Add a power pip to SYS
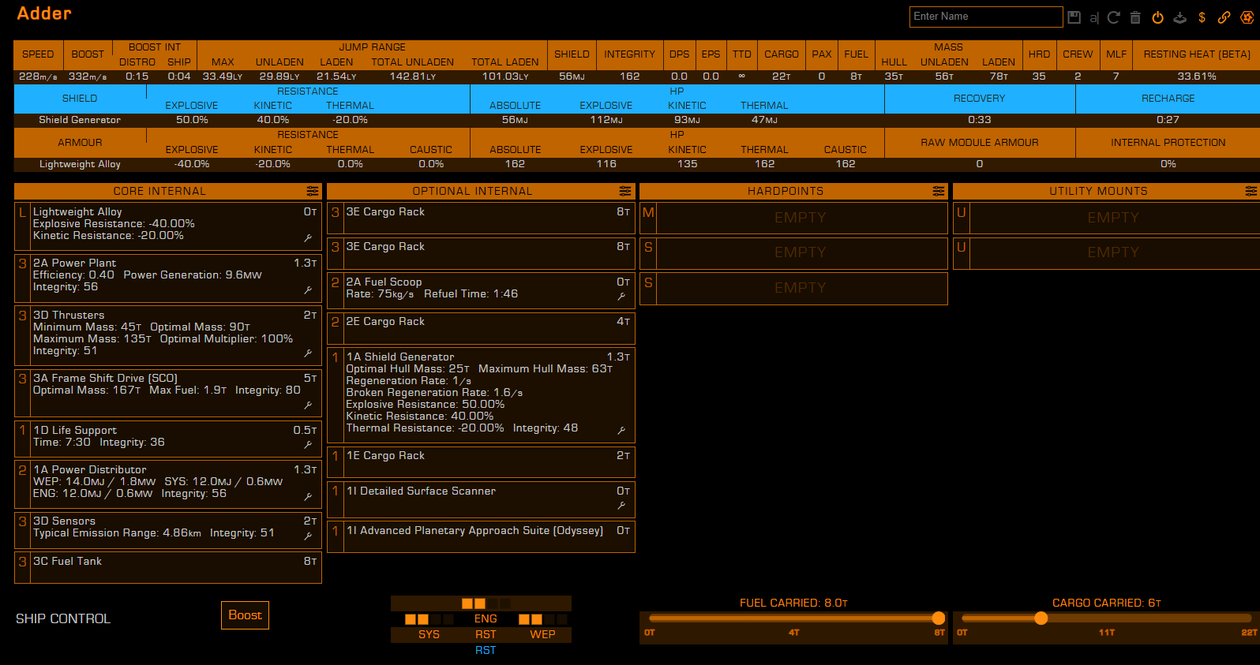The height and width of the screenshot is (665, 1260). [429, 634]
